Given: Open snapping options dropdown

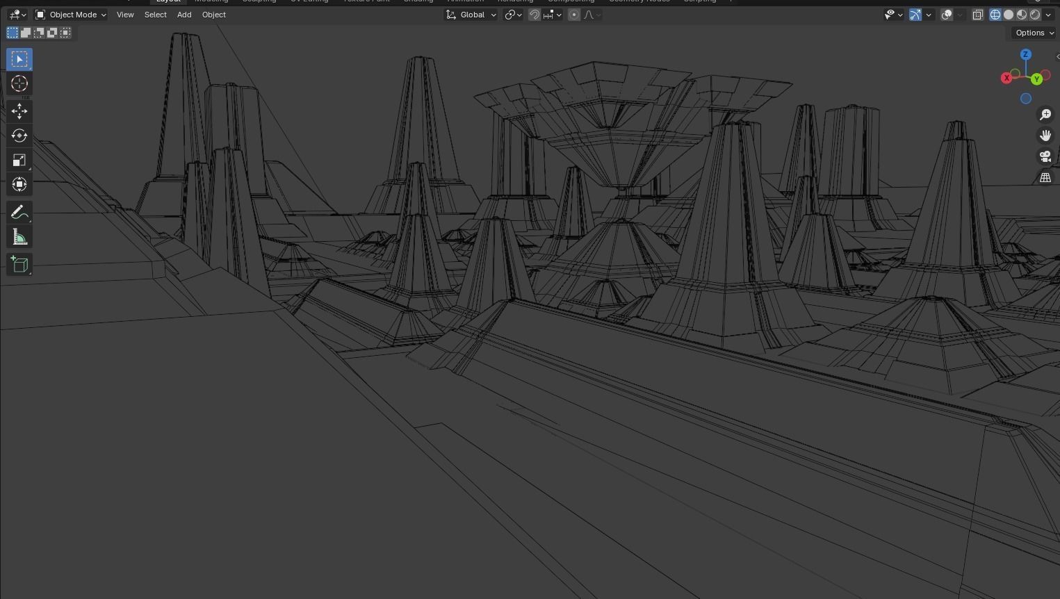Looking at the screenshot, I should pos(553,15).
